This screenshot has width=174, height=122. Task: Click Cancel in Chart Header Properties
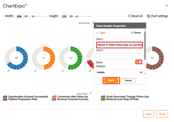coord(128,80)
